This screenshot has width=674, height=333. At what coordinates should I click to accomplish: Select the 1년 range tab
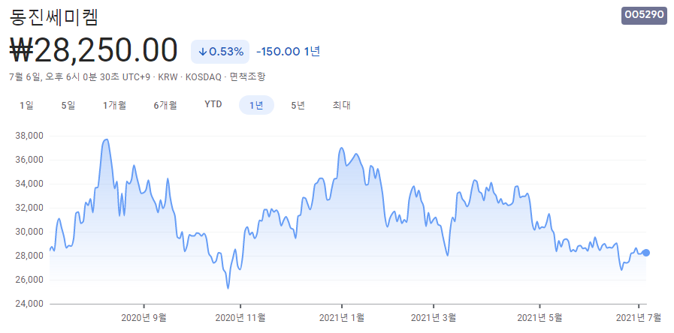click(257, 105)
